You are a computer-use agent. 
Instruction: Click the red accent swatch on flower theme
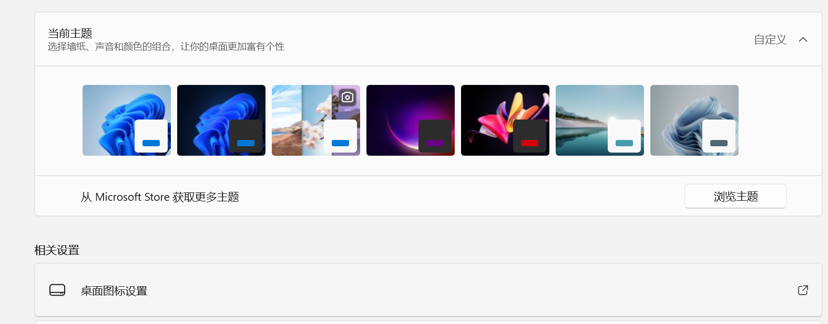529,143
